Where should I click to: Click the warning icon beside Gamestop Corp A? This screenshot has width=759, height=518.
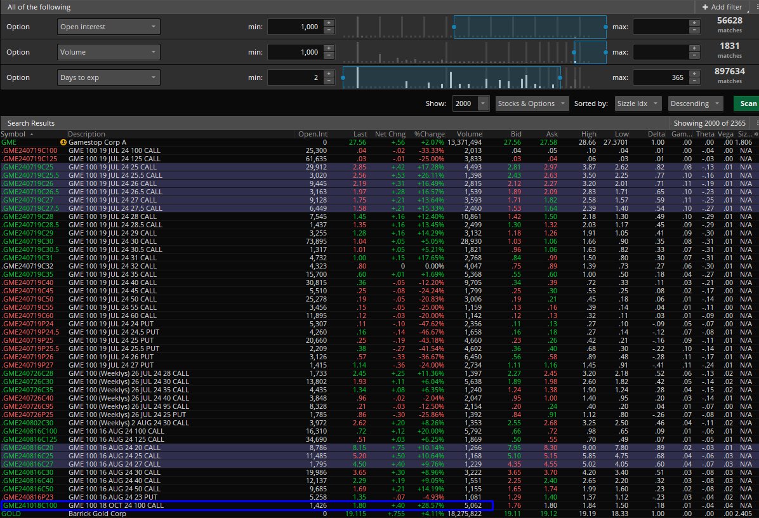tap(63, 142)
